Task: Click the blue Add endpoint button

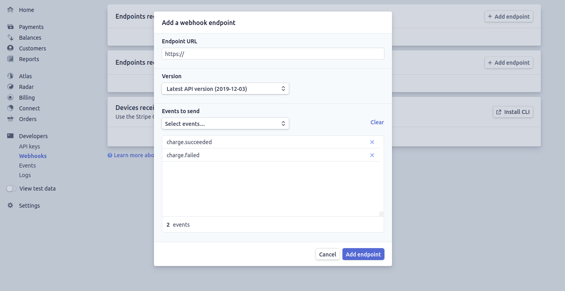Action: coord(363,254)
